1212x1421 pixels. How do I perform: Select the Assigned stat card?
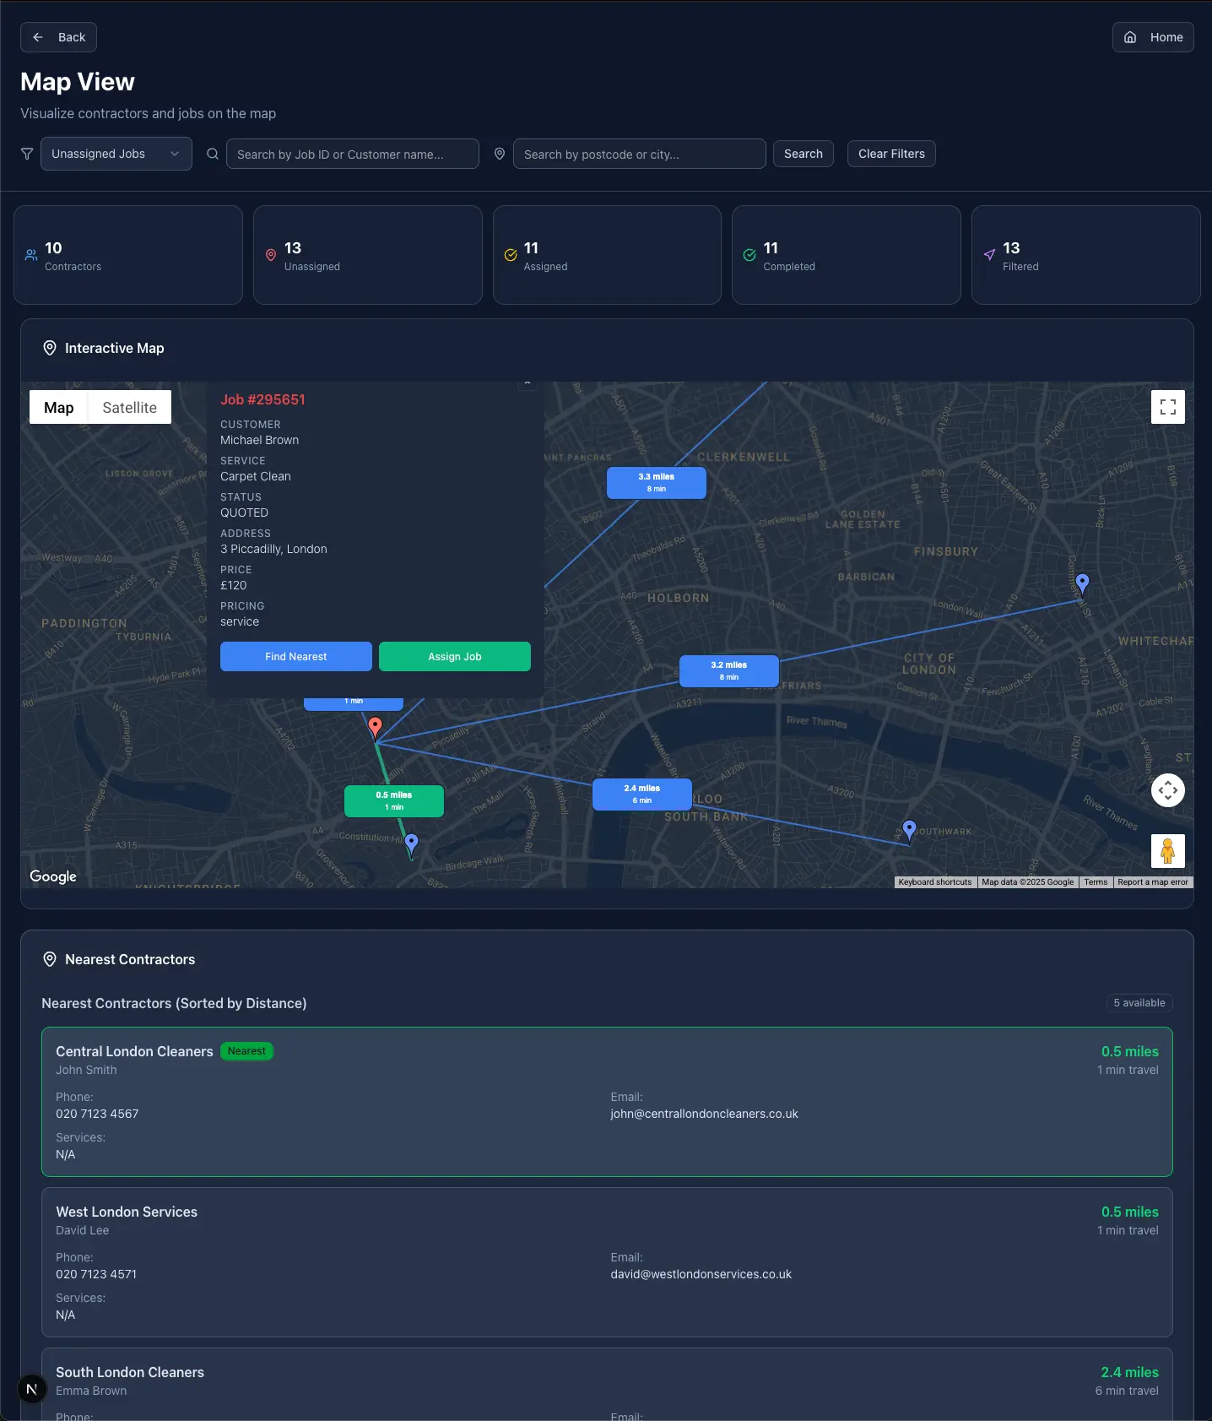[607, 255]
